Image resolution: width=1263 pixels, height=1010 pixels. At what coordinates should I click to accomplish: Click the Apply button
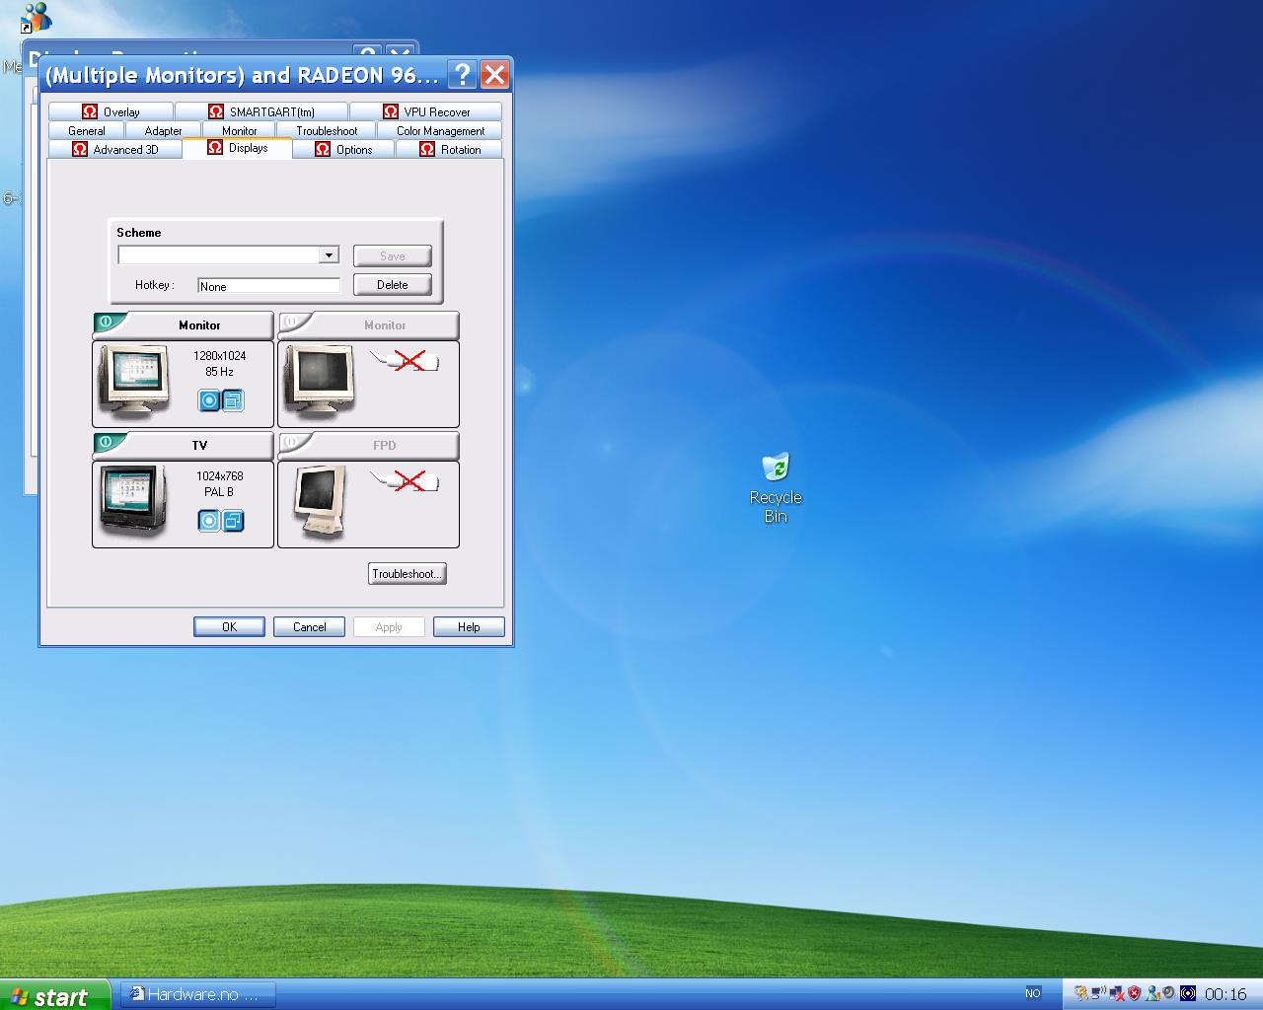click(389, 626)
